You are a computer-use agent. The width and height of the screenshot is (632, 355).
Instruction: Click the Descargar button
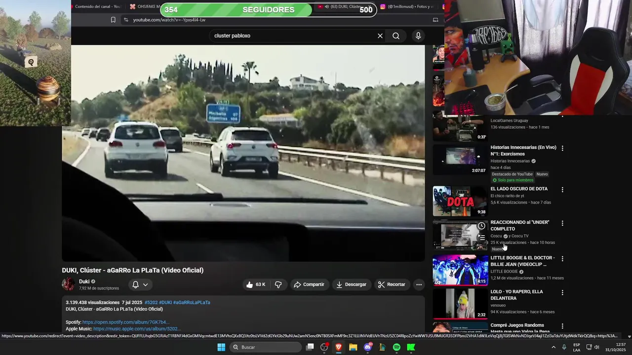pos(352,284)
